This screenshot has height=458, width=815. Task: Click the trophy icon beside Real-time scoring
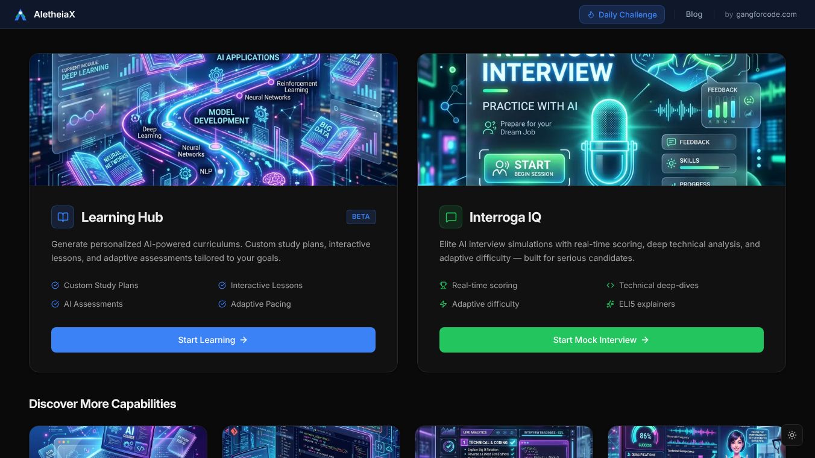444,286
